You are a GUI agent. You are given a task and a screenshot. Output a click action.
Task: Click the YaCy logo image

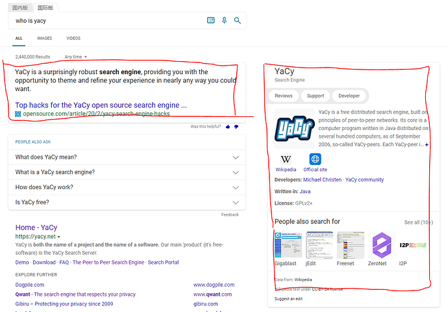click(295, 129)
